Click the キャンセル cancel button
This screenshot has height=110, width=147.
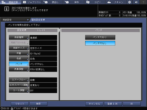tap(94, 104)
